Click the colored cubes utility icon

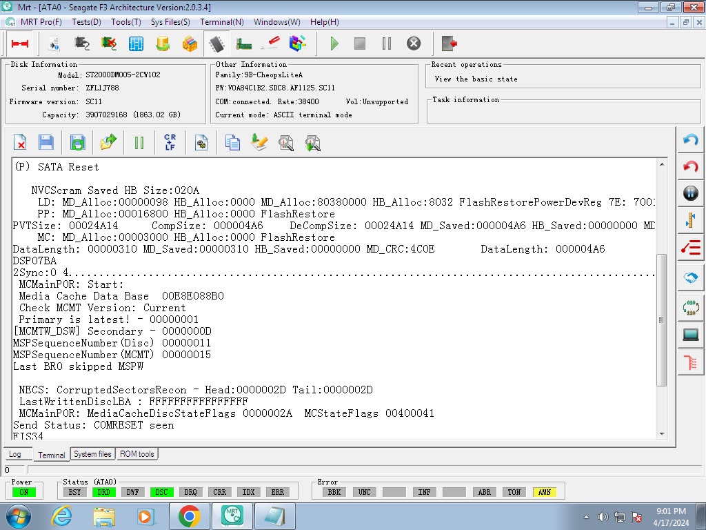[297, 43]
